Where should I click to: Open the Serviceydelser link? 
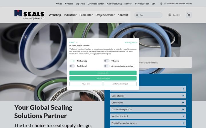142,4
